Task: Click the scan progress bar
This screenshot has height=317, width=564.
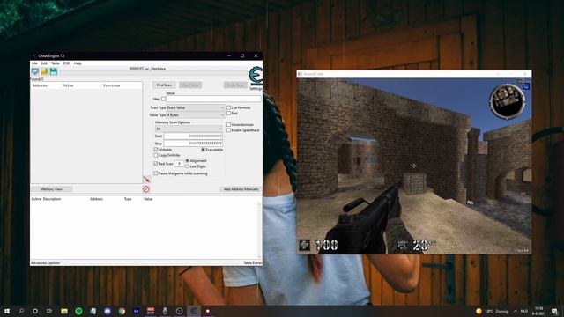Action: pos(153,72)
